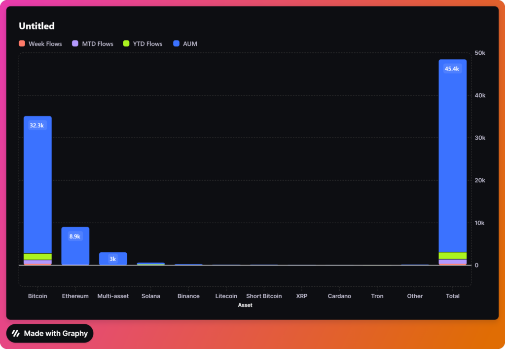Click the AUM blue legend dot

[177, 44]
